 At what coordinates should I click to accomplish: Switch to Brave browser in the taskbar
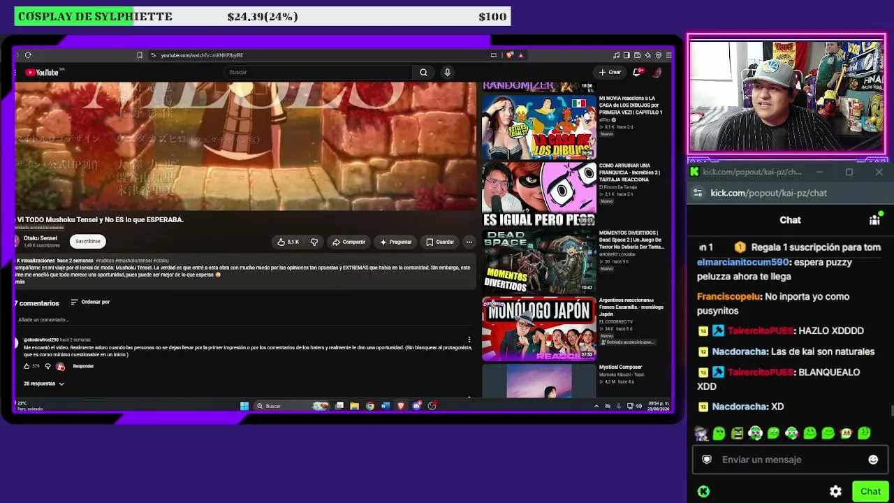coord(401,406)
